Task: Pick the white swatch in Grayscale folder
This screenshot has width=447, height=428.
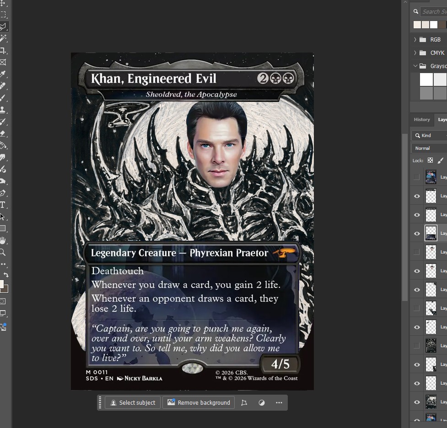Action: click(426, 79)
